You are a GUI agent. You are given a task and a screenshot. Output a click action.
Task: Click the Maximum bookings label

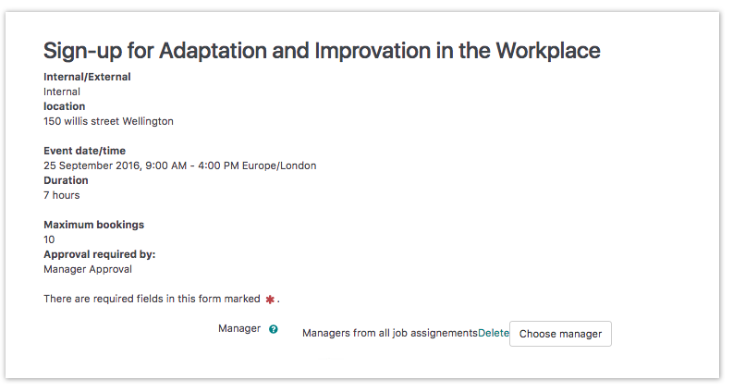93,225
